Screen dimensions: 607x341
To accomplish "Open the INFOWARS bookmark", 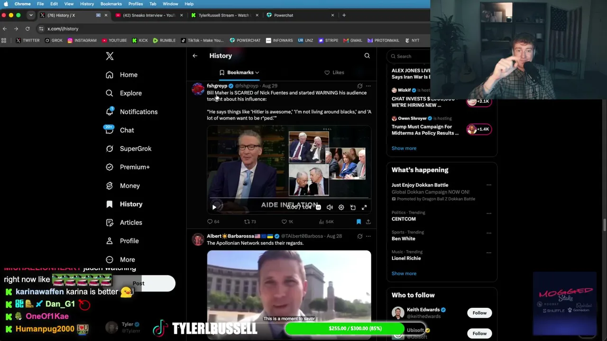I will 279,41.
